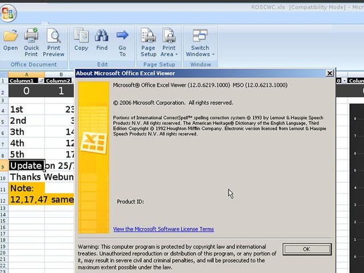Open Page Setup
This screenshot has width=364, height=273.
click(x=148, y=42)
